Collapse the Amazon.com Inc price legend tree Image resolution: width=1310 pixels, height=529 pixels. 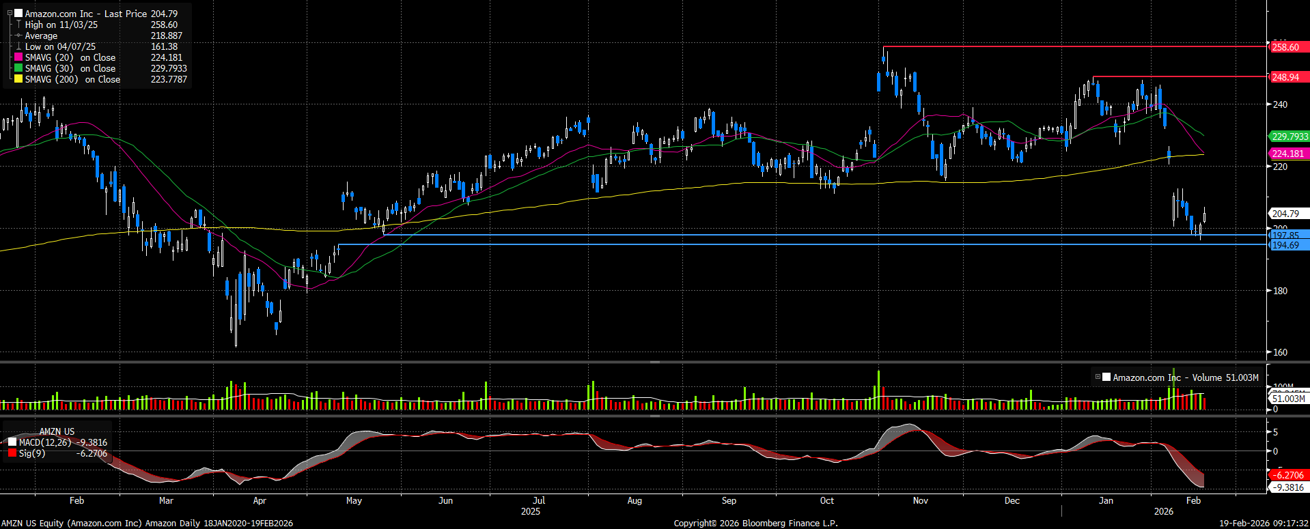[10, 14]
